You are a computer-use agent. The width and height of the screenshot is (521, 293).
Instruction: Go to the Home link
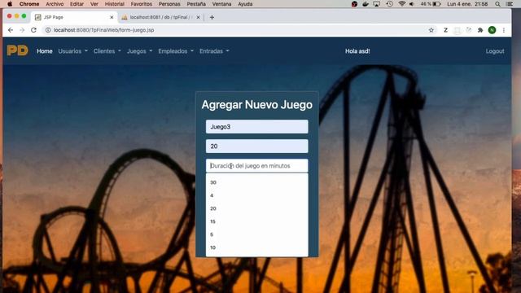point(45,51)
